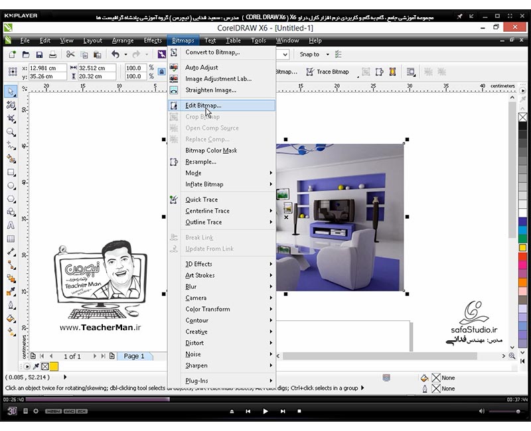The height and width of the screenshot is (431, 531).
Task: Choose Auto Adjust menu item
Action: tap(222, 68)
